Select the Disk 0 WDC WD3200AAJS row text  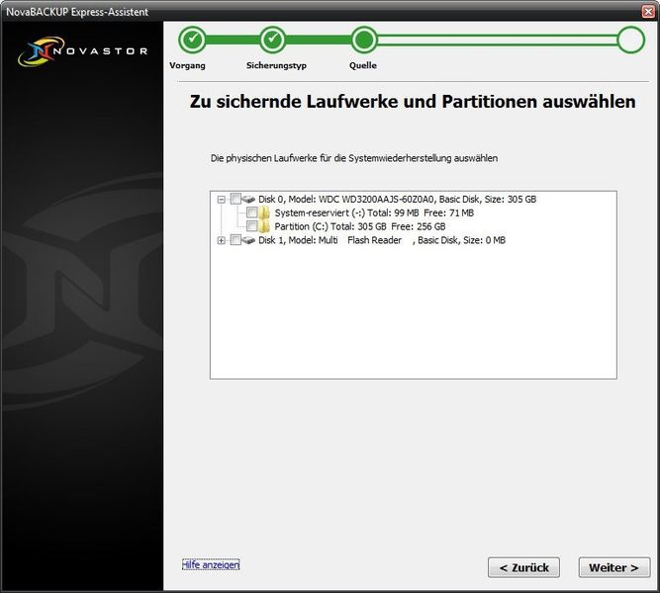[398, 199]
